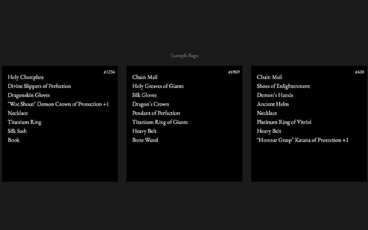Click "Woe Shout" Demon Crown of Protection +1

pos(58,104)
